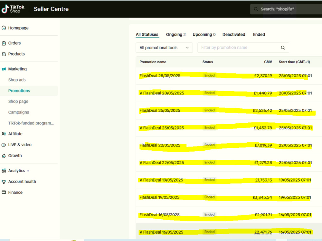Click start time of FlashDeal 25/05/2025
Viewport: 322px width, 241px height.
pos(295,111)
